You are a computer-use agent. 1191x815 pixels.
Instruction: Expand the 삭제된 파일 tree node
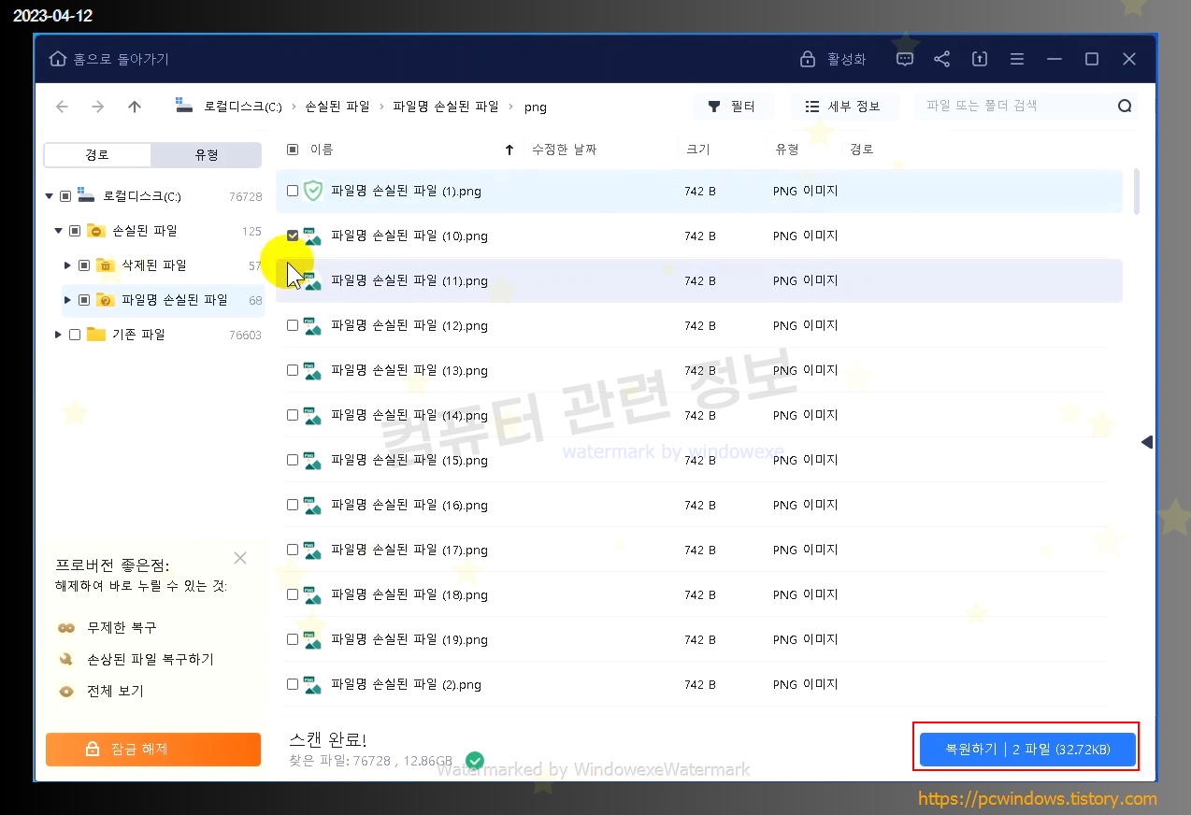click(67, 265)
